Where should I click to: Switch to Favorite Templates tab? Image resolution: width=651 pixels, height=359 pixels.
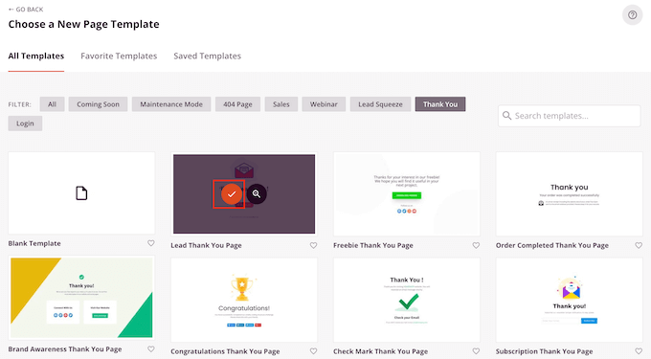point(119,56)
